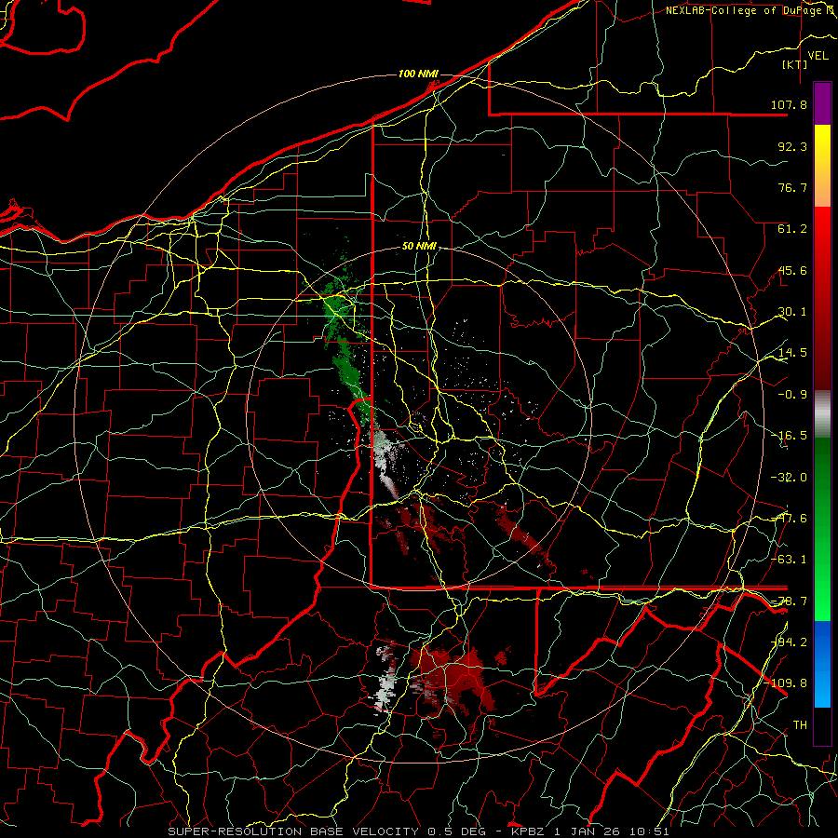Select the yellow-orange segment of the color bar

[822, 166]
